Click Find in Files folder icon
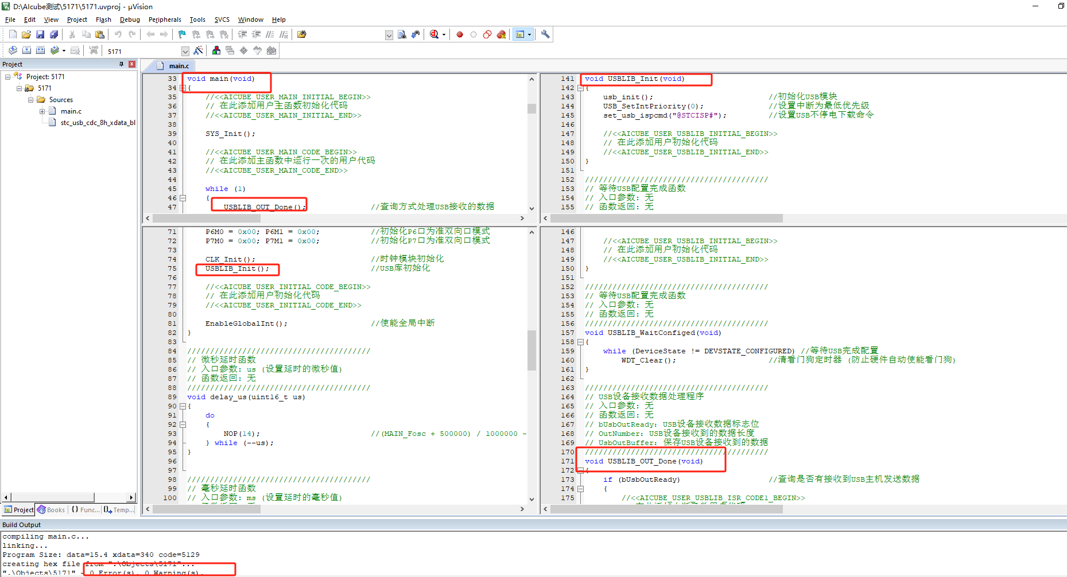 [301, 34]
